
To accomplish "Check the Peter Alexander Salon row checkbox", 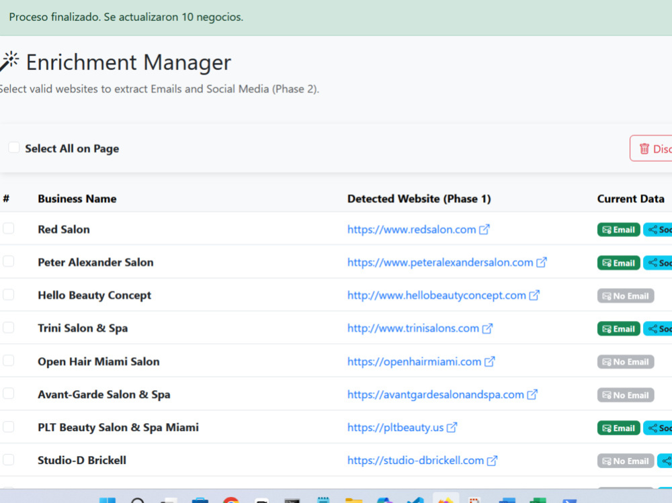I will tap(8, 261).
